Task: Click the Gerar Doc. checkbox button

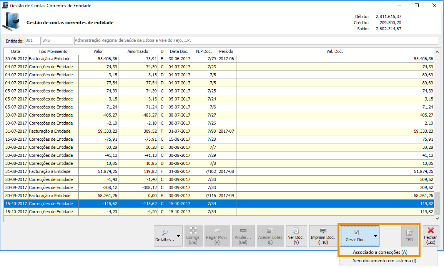Action: [x=356, y=235]
